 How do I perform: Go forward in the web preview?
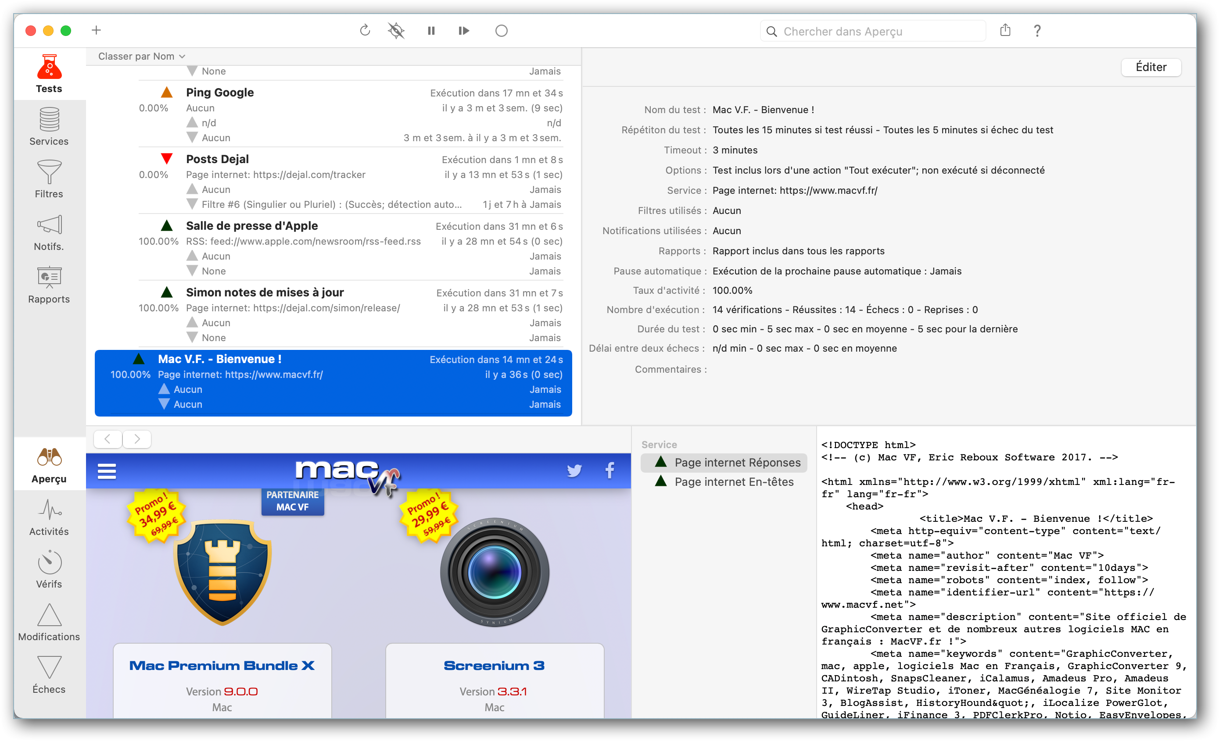coord(137,439)
